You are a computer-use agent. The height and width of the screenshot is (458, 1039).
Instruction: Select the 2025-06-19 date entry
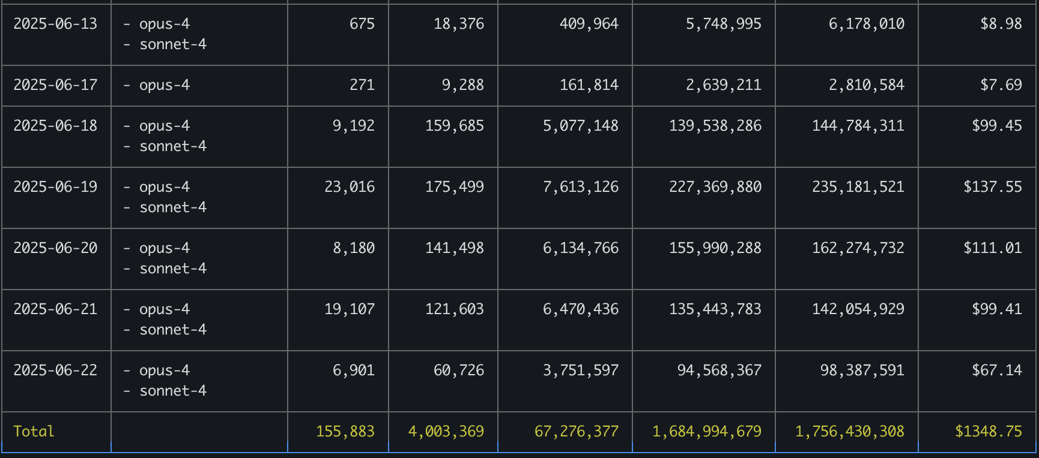[55, 187]
